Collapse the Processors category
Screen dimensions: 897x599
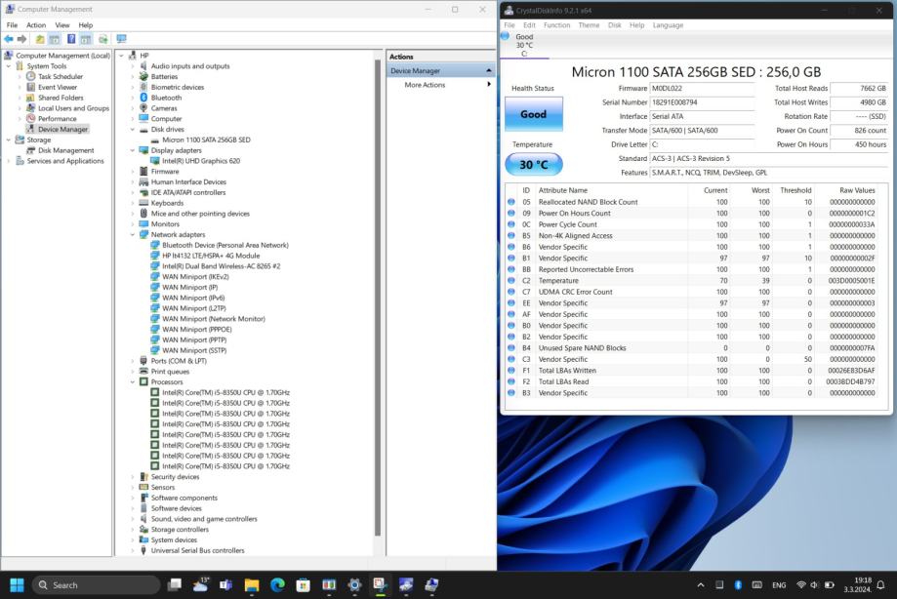pyautogui.click(x=133, y=381)
